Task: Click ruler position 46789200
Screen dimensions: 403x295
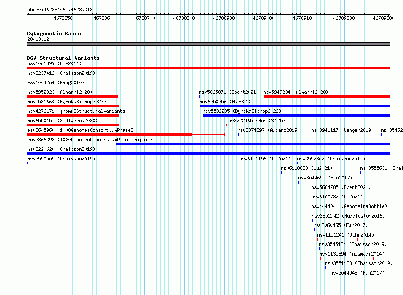Action: point(344,18)
